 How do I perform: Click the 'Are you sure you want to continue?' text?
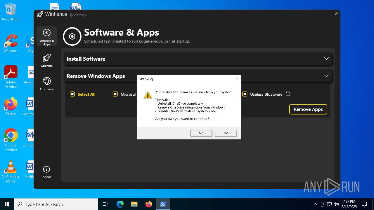click(182, 119)
